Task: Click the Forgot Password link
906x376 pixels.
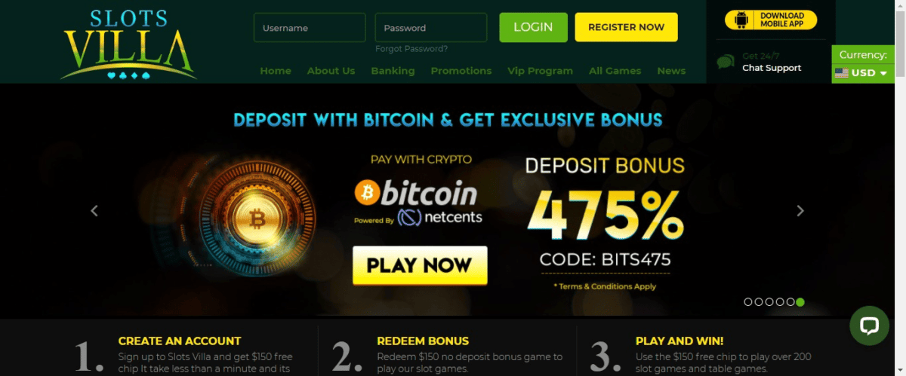Action: (x=411, y=49)
